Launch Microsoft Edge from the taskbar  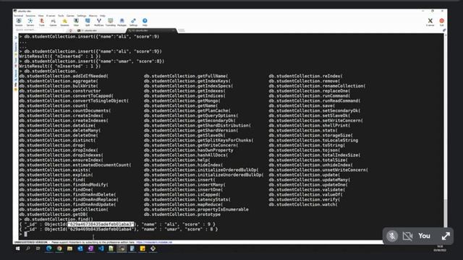(x=48, y=248)
